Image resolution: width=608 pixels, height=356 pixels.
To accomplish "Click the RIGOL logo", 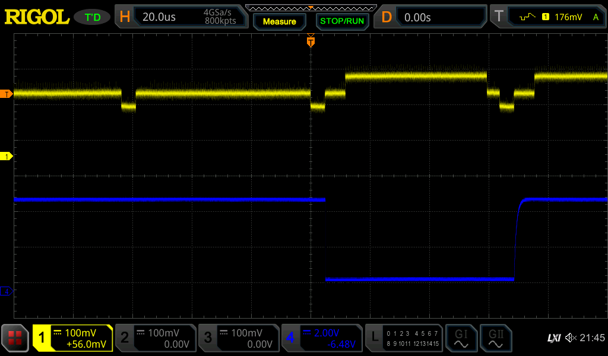I will click(37, 17).
